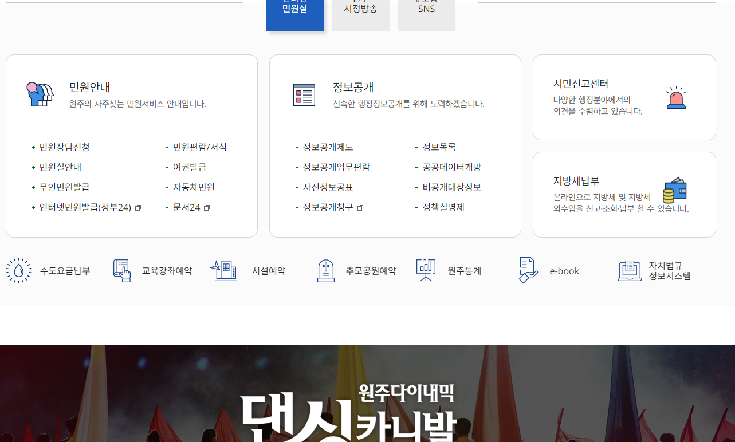Select the external-link icon beside 정보공개청구

click(x=360, y=208)
